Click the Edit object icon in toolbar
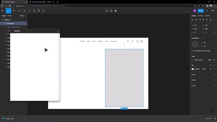 107,11
